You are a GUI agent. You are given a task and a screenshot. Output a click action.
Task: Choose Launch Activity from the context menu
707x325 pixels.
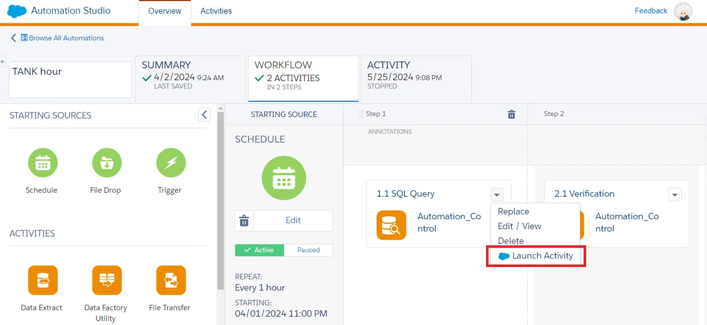pyautogui.click(x=536, y=256)
